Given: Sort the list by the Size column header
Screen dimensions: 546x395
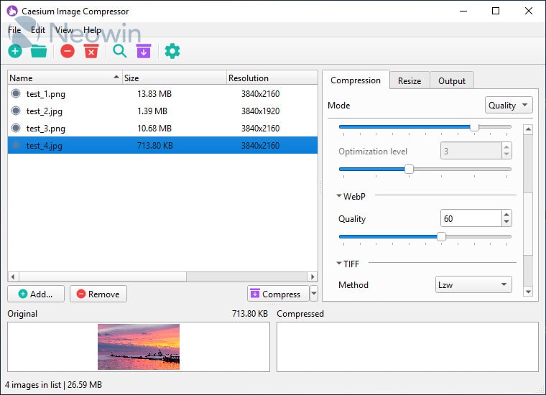Looking at the screenshot, I should pos(175,78).
